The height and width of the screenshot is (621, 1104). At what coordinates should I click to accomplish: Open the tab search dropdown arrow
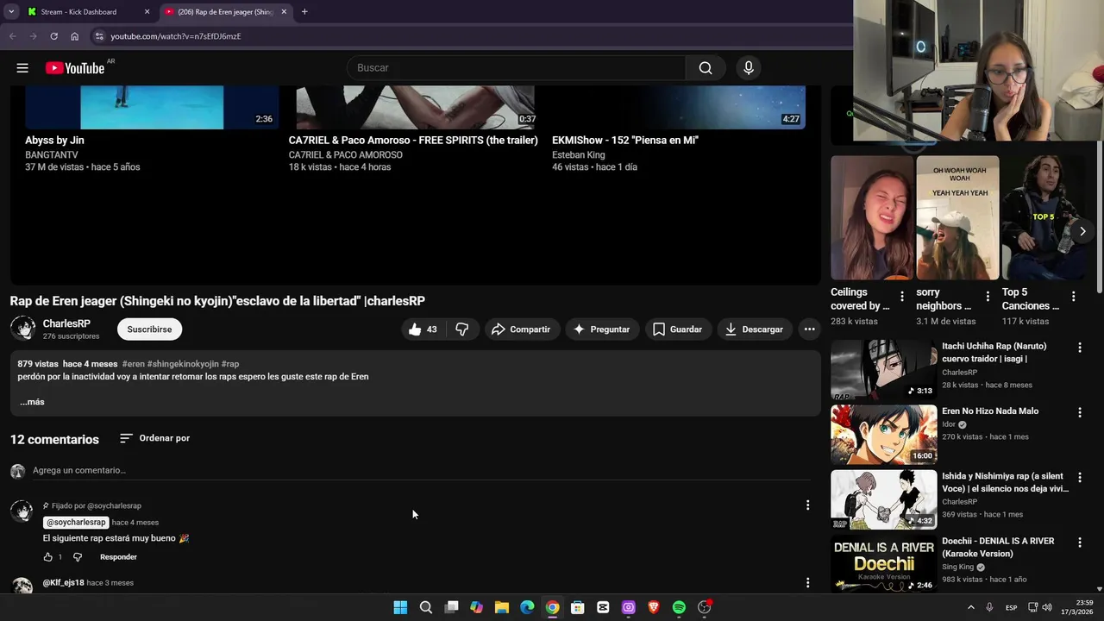click(x=10, y=12)
